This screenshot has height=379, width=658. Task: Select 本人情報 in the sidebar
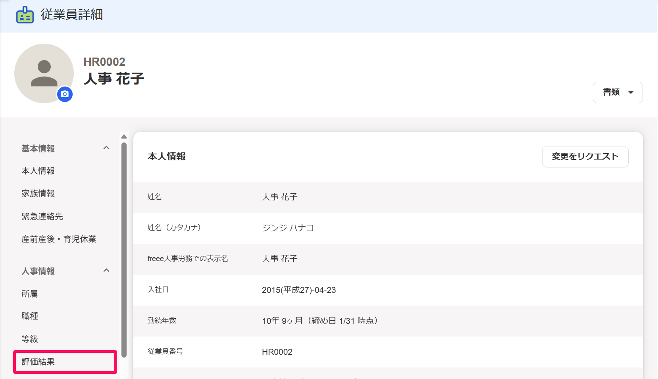click(x=38, y=171)
